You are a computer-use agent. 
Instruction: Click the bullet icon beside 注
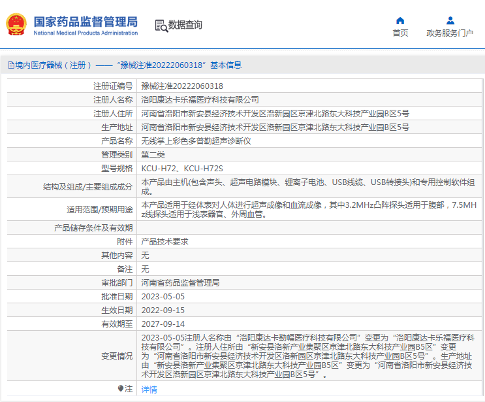[121, 388]
